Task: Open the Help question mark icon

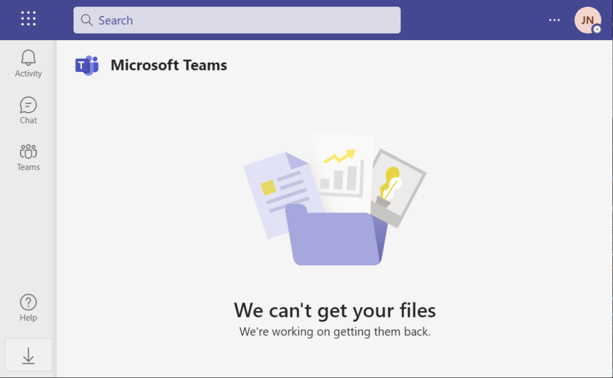Action: point(28,303)
